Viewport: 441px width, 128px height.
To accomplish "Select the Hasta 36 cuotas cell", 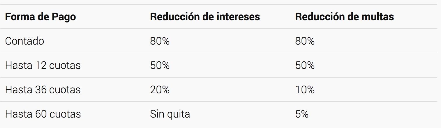I will 43,90.
